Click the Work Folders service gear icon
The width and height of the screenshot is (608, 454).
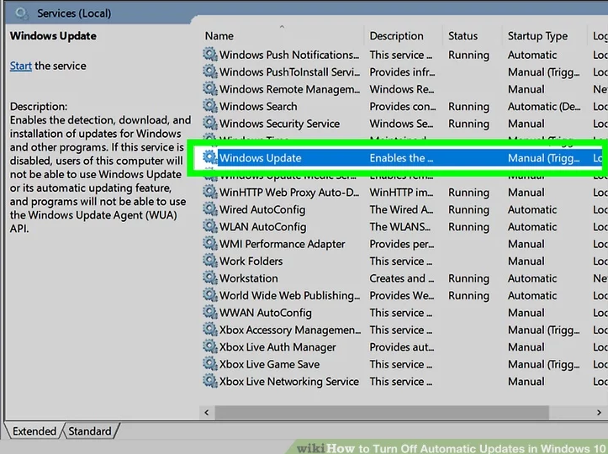209,261
